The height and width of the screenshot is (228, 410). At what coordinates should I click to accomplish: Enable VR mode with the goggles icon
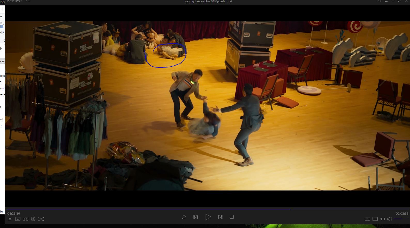click(26, 219)
